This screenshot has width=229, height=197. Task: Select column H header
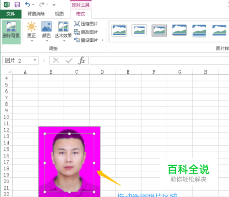coord(206,72)
